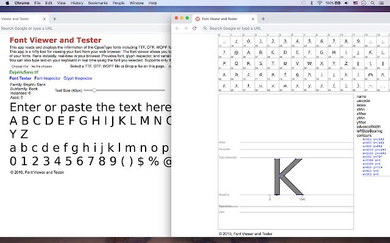Select the digit '5' glyph cell
The image size is (390, 243).
pyautogui.click(x=310, y=41)
